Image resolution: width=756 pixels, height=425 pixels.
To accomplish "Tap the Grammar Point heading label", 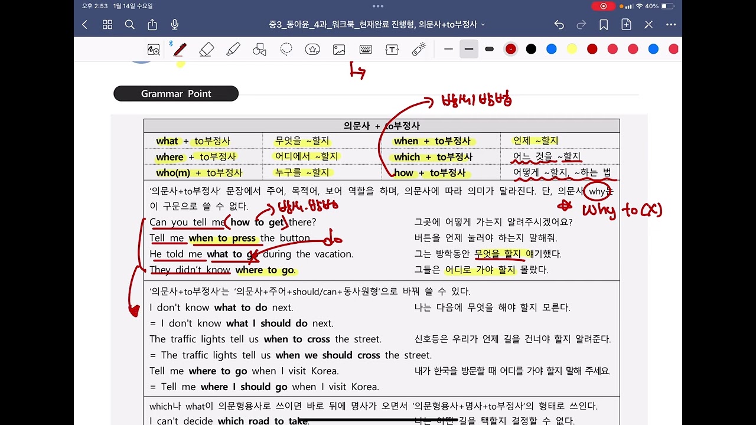I will [176, 93].
